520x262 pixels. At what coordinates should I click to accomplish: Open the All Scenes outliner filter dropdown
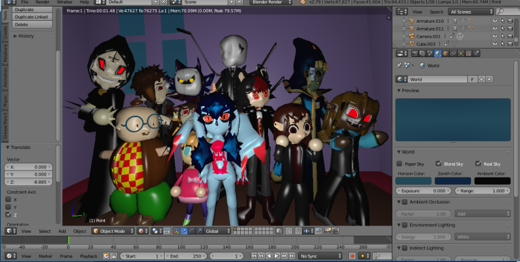471,12
